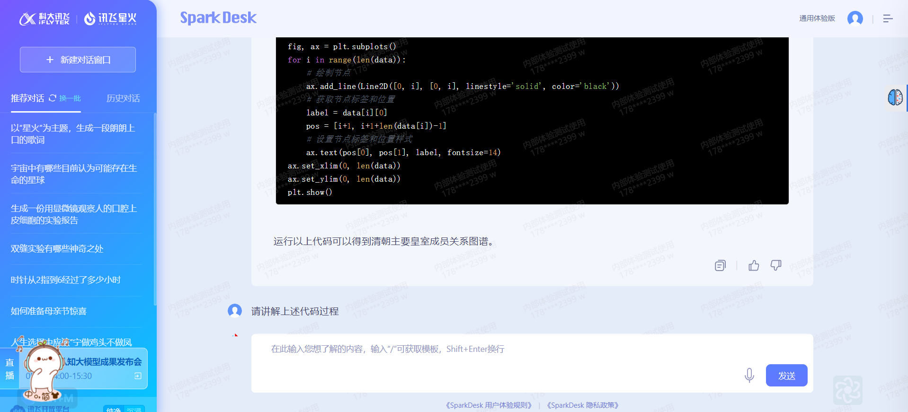Click the refresh icon beside 换一批
Screen dimensions: 908x412
pos(53,98)
